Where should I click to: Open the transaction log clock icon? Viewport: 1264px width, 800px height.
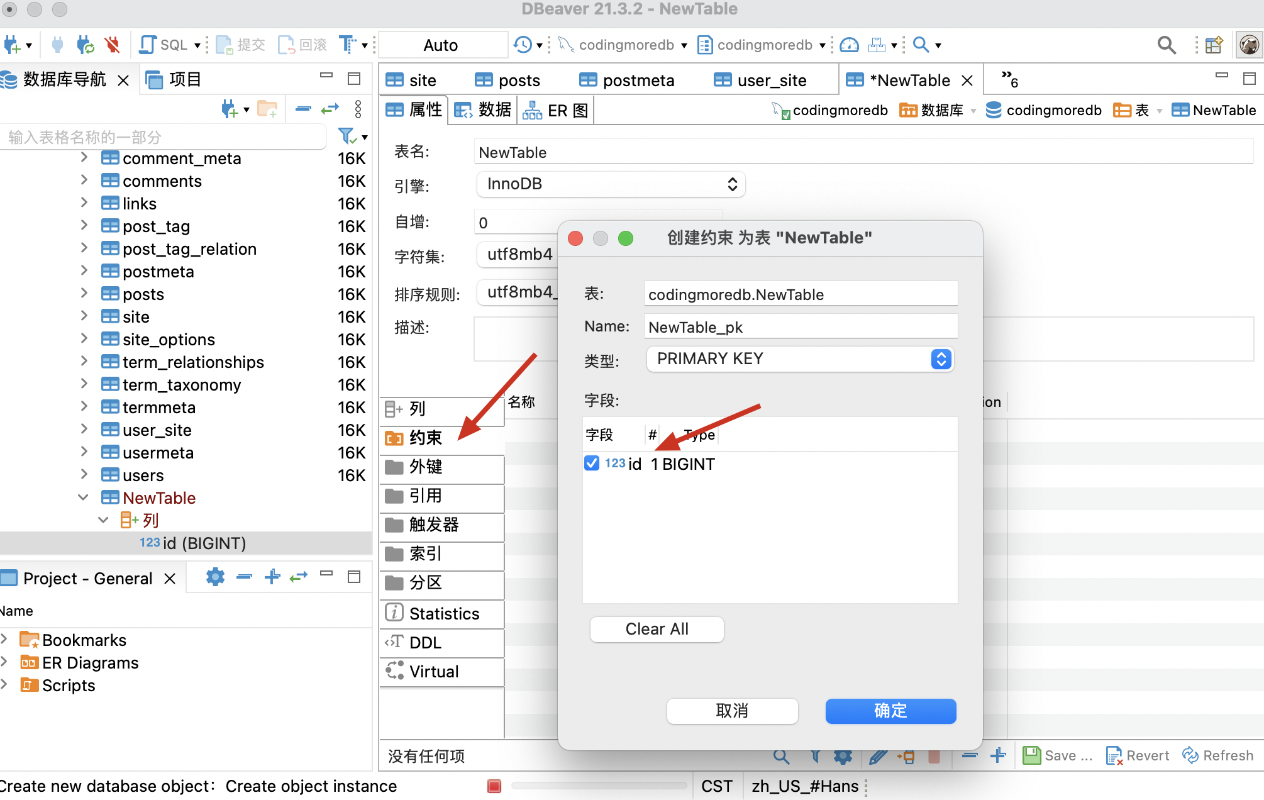[x=522, y=45]
